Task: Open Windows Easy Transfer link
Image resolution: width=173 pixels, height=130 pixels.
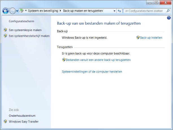Action: tap(24, 122)
